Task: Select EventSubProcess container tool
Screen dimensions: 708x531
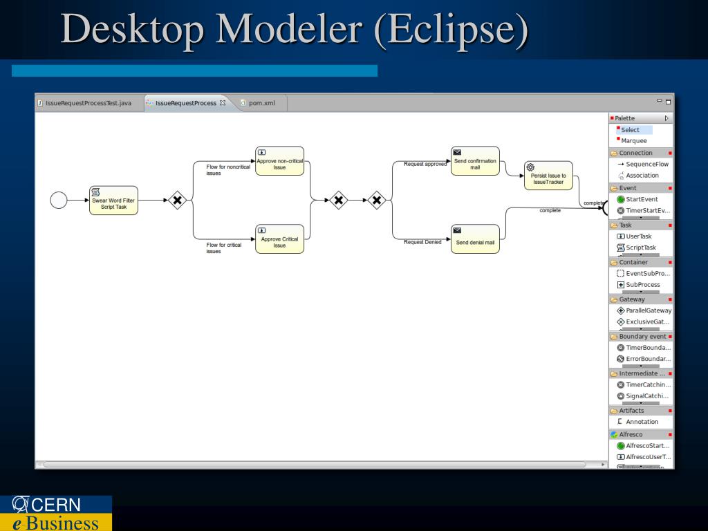Action: (643, 273)
